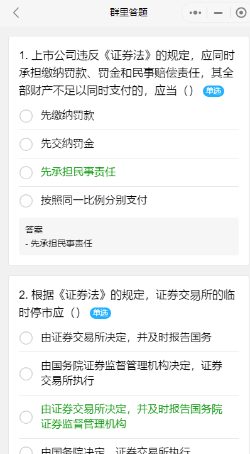Viewport: 250px width, 454px height.
Task: Click the 群里答题 page title
Action: coord(129,13)
